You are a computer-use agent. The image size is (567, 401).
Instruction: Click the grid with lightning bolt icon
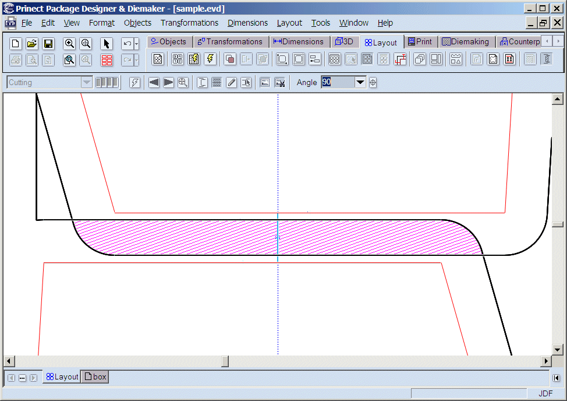pyautogui.click(x=194, y=59)
